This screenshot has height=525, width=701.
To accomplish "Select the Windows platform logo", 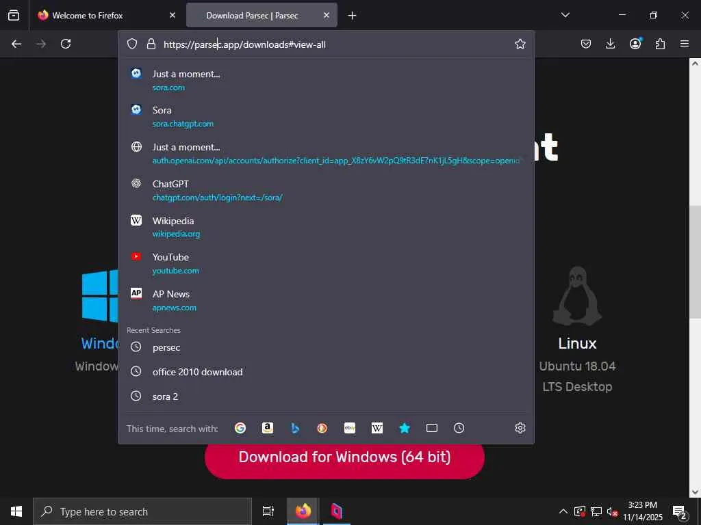I will coord(100,295).
